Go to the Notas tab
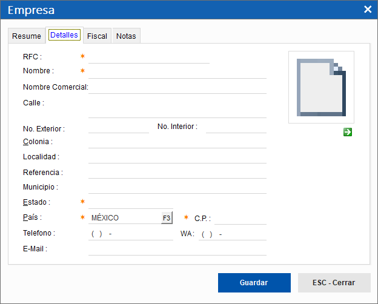The width and height of the screenshot is (378, 304). (x=126, y=36)
